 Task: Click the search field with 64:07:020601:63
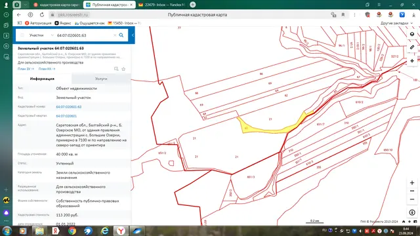(x=84, y=35)
